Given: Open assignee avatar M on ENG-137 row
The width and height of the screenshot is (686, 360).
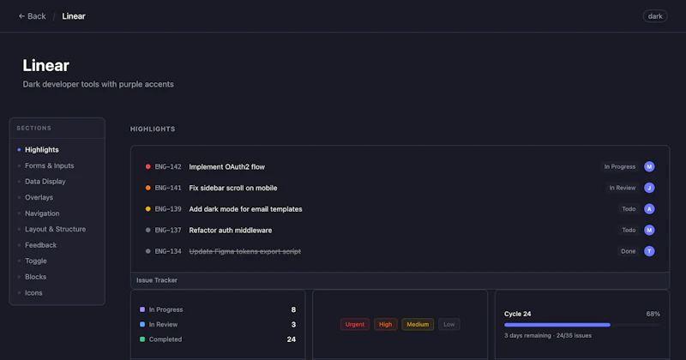Looking at the screenshot, I should [x=649, y=230].
